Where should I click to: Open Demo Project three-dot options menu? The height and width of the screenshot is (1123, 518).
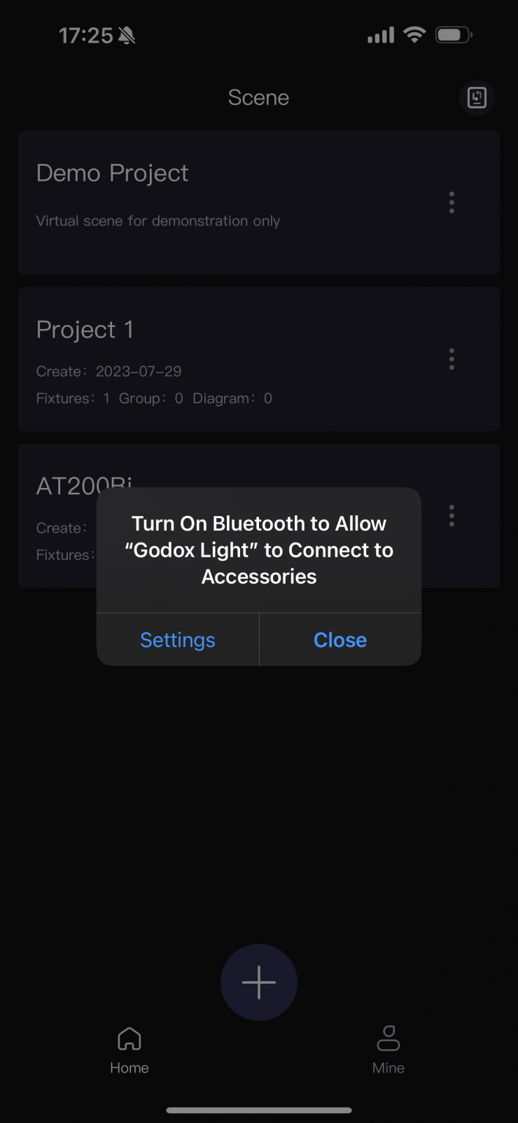[451, 202]
